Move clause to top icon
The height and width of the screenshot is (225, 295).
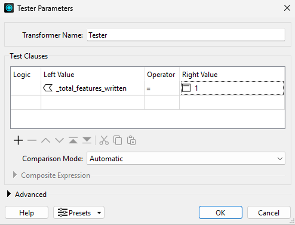pos(73,141)
